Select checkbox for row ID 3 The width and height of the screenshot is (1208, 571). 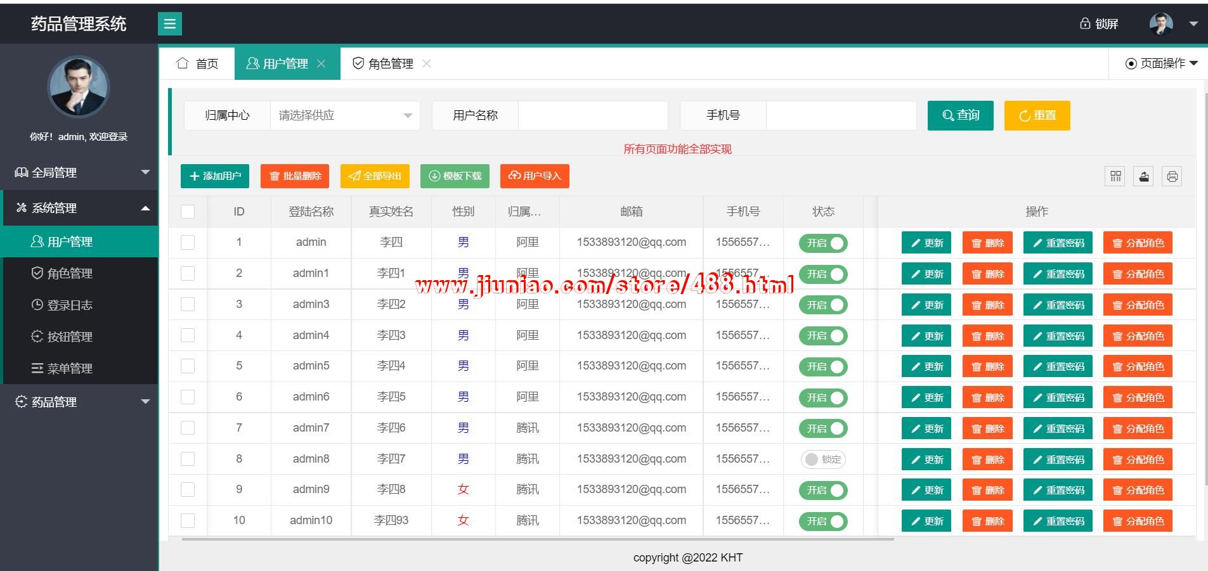(x=188, y=304)
